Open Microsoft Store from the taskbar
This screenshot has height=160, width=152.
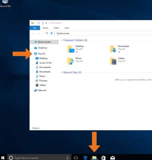point(104,158)
